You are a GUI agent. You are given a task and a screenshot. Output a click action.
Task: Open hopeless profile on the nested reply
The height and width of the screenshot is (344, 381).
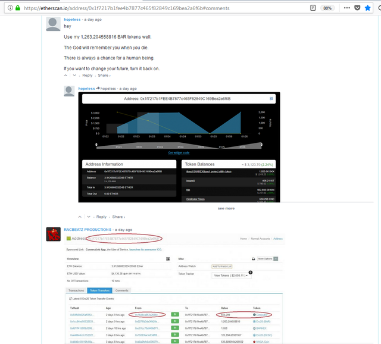point(86,89)
